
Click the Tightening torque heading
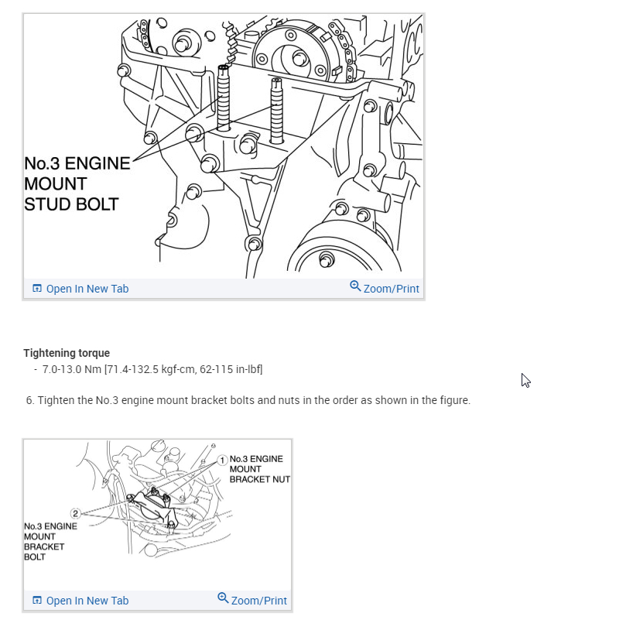(67, 353)
